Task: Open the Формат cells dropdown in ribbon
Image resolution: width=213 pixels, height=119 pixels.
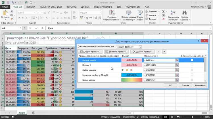Action: point(157,19)
